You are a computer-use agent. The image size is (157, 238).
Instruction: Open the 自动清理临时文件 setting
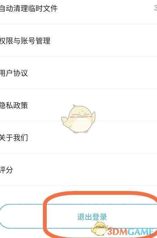78,9
